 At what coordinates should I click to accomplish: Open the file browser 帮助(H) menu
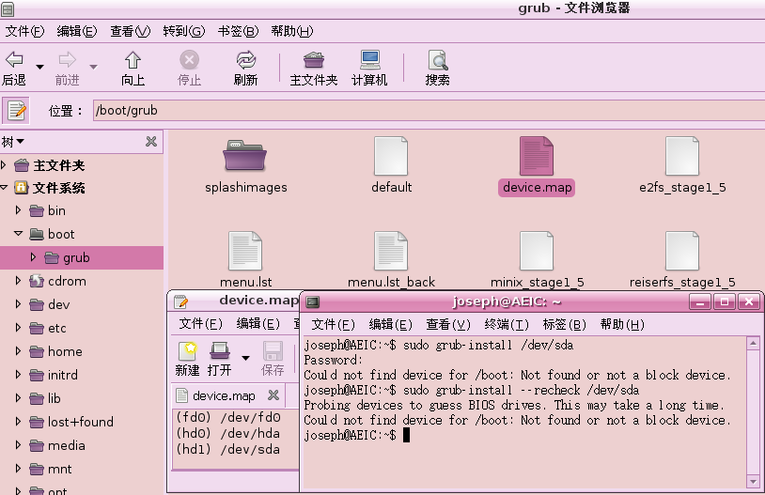click(x=291, y=31)
